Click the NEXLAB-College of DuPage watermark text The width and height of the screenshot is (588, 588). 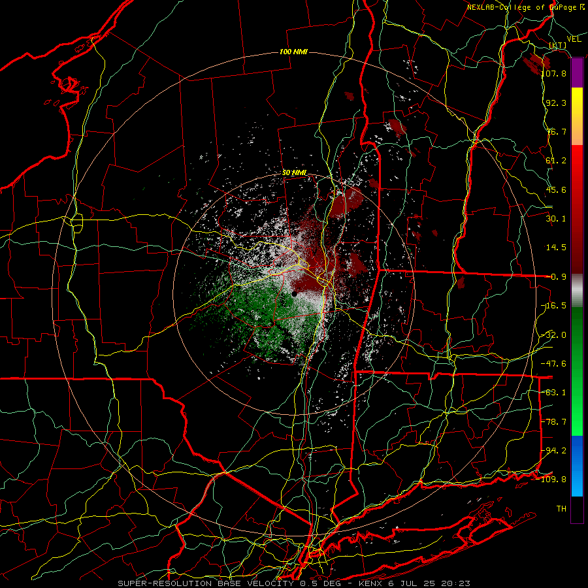click(526, 7)
